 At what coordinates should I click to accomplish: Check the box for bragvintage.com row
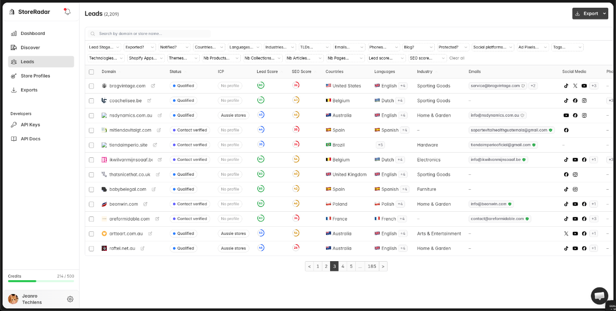[x=91, y=86]
